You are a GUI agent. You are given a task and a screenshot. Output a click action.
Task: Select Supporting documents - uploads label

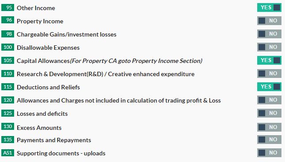pos(61,153)
